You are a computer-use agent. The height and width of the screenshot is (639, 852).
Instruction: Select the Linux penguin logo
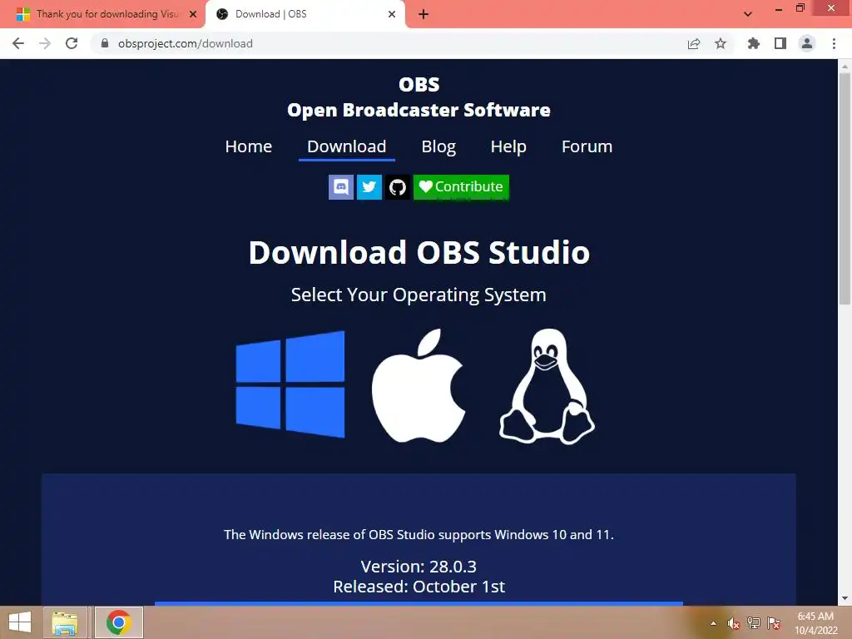[547, 386]
